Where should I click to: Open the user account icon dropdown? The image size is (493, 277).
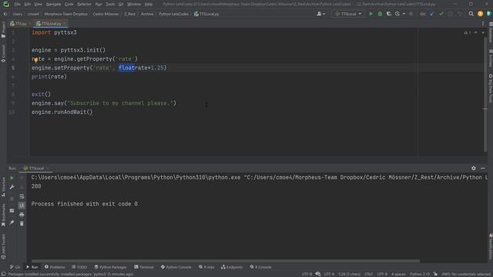[x=321, y=14]
